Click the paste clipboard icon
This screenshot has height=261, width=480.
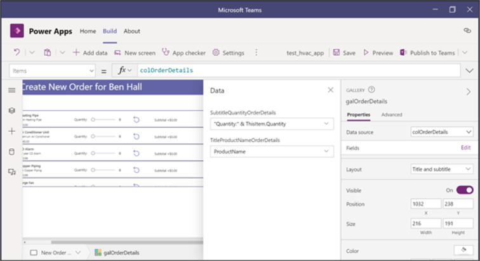(47, 53)
